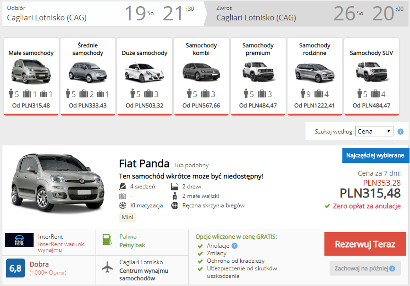Click the checkmark beside Zmiany
The width and height of the screenshot is (410, 286).
pyautogui.click(x=201, y=253)
